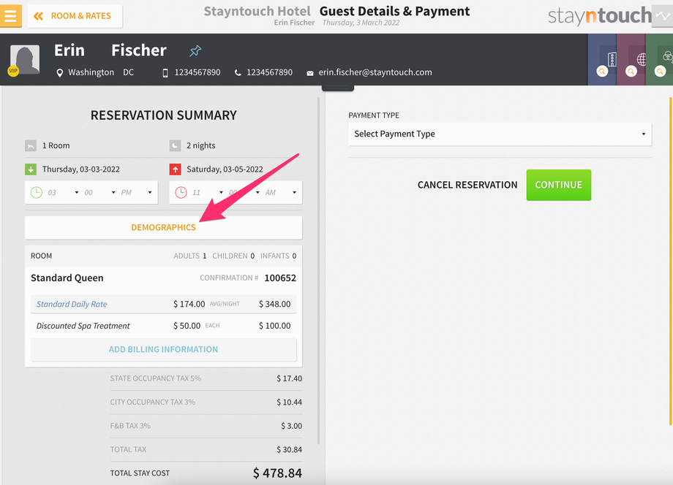Screen dimensions: 673x485
Task: Click the orange scrollbar on right edge
Action: (x=671, y=261)
